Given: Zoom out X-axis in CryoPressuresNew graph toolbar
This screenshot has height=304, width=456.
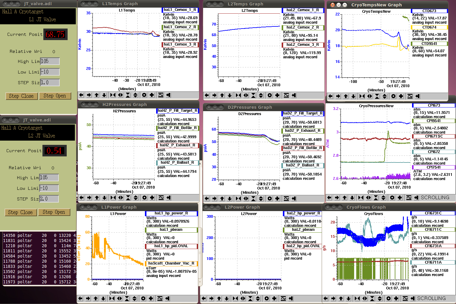Looking at the screenshot, I should [368, 198].
